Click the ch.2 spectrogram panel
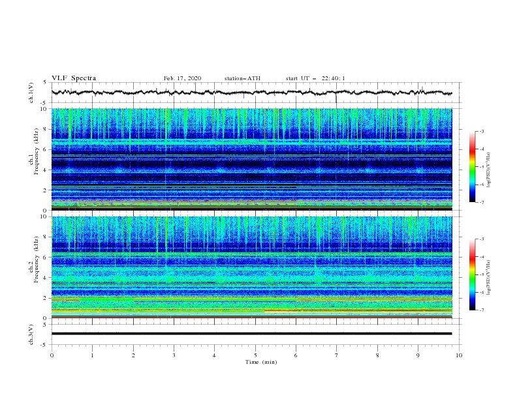 (251, 267)
